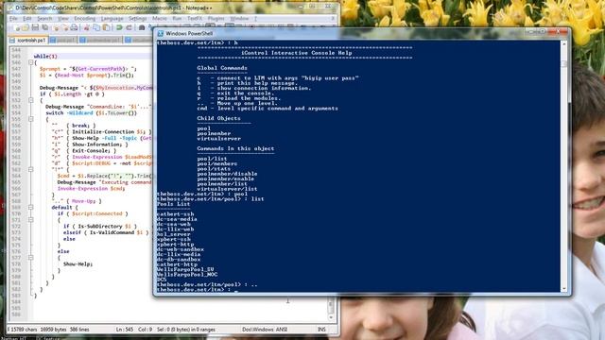
Task: Click 'Global Commands' heading in PowerShell
Action: point(222,68)
